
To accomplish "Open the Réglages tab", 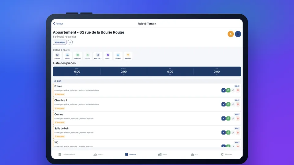I will [x=226, y=154].
